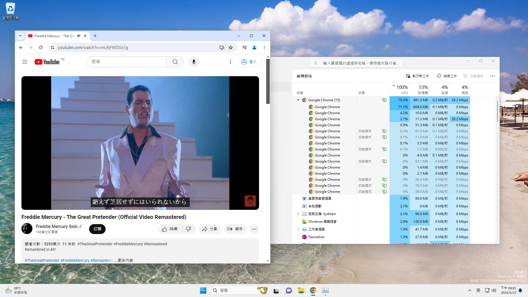The image size is (528, 297).
Task: Bookmark page with star icon
Action: pyautogui.click(x=231, y=48)
